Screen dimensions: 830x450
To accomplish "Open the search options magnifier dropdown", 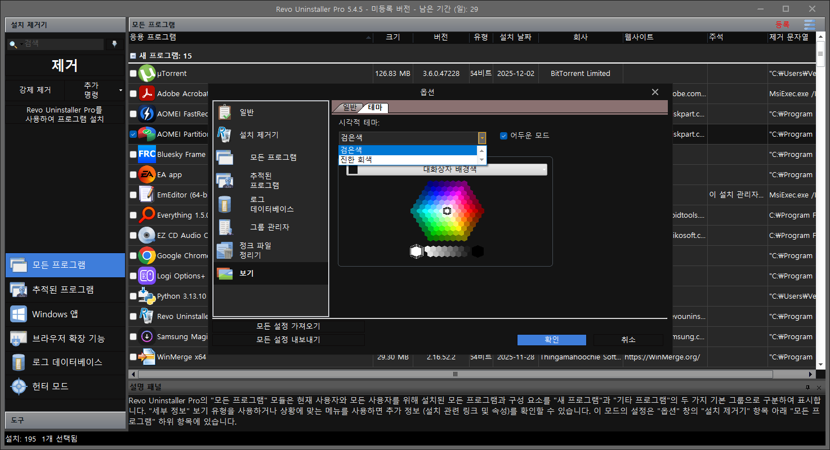I will pos(15,44).
